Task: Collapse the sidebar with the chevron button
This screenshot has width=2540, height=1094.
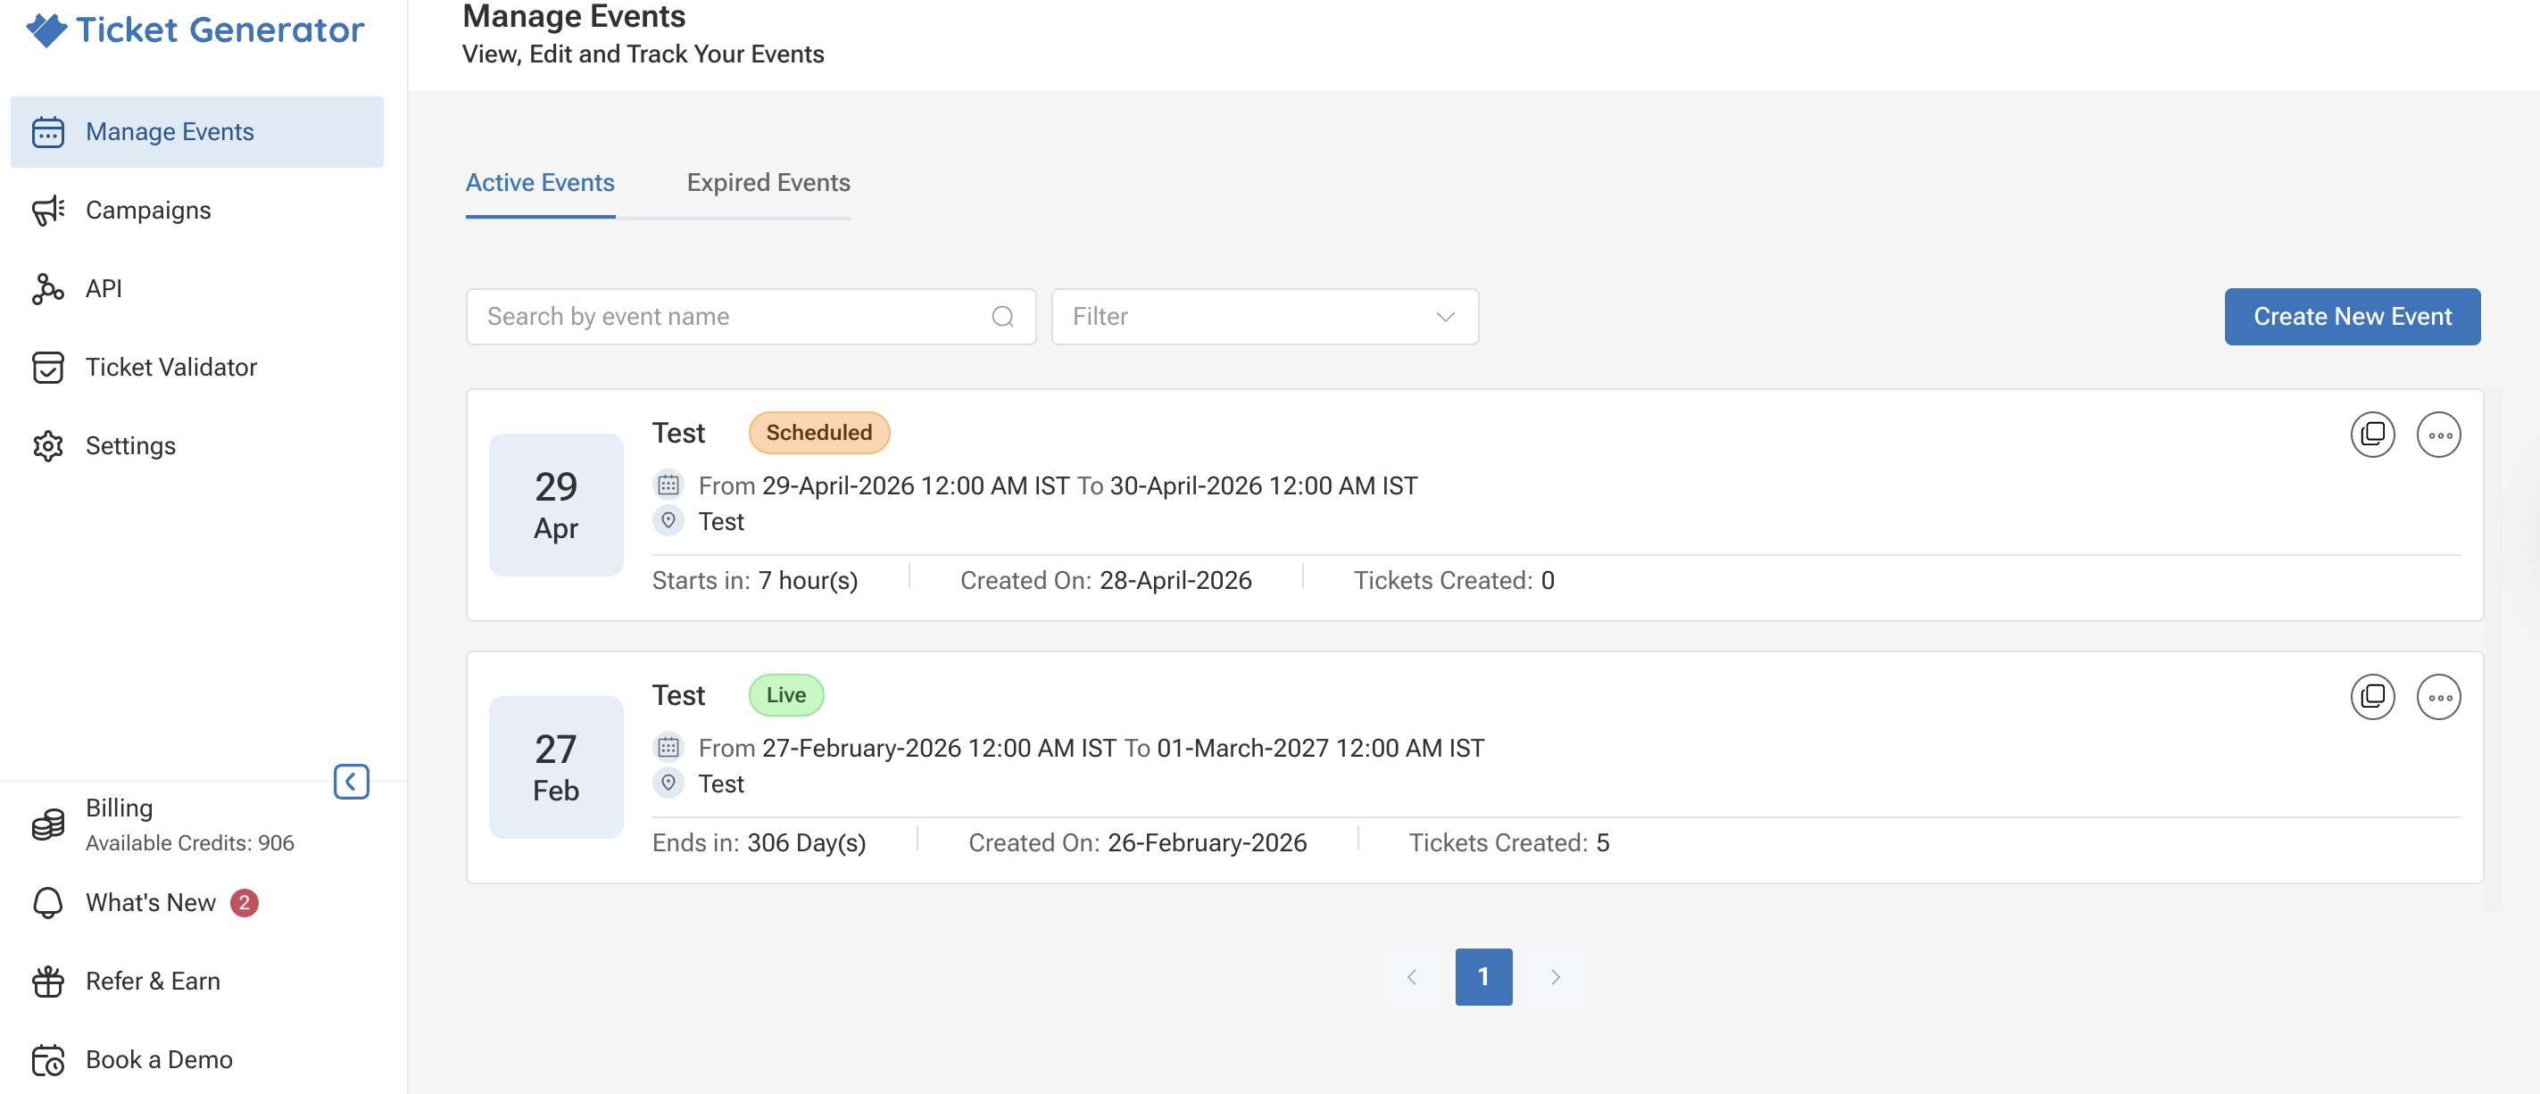Action: pos(351,782)
